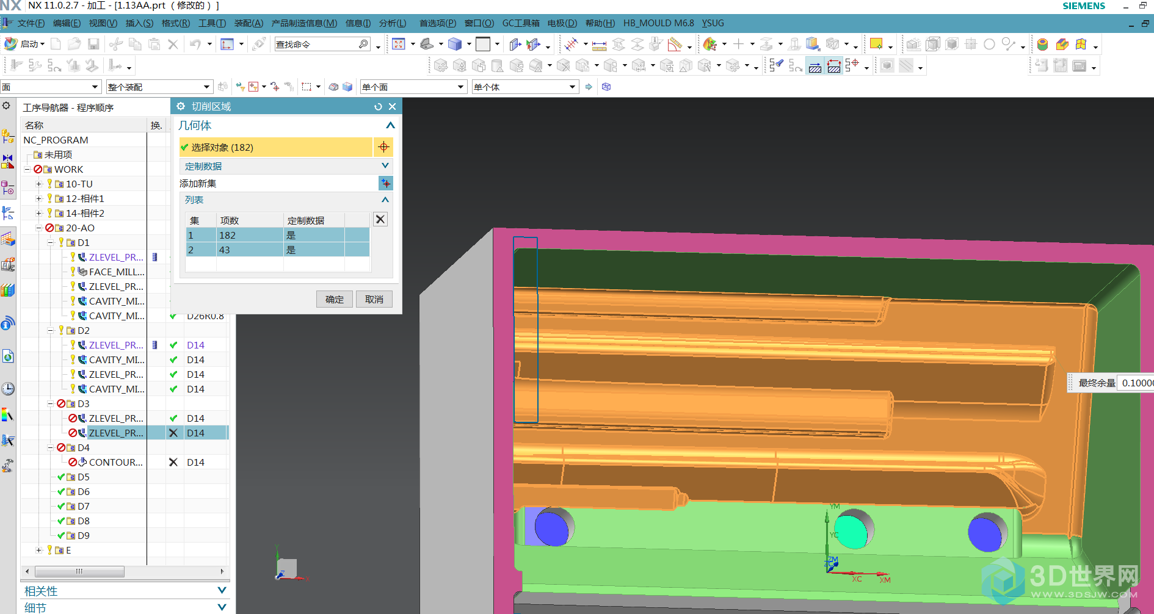Image resolution: width=1154 pixels, height=614 pixels.
Task: Click the 启动 start button
Action: click(25, 44)
